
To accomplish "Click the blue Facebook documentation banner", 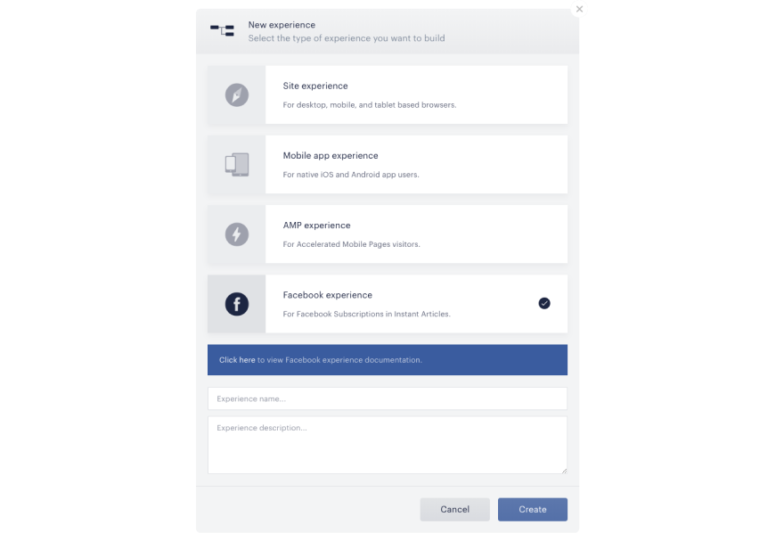I will tap(388, 360).
